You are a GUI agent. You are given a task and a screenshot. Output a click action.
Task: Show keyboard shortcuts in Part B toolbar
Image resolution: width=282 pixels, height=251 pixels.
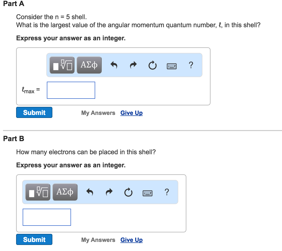(148, 193)
